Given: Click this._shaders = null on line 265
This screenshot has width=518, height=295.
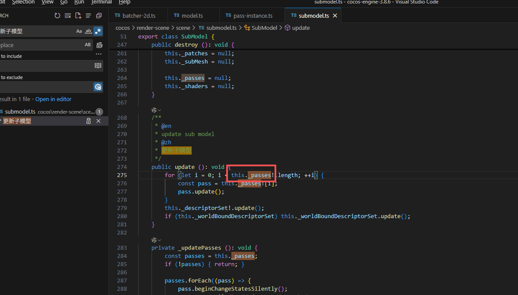Looking at the screenshot, I should [x=199, y=86].
